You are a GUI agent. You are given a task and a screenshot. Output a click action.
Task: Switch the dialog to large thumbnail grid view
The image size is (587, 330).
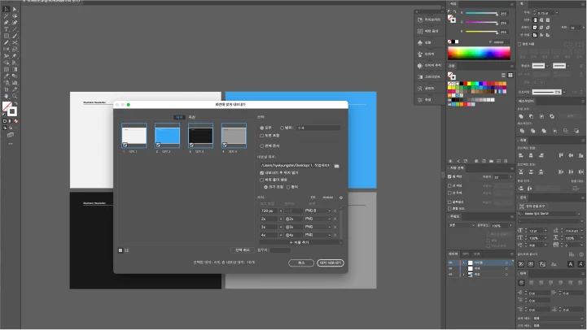(x=120, y=250)
